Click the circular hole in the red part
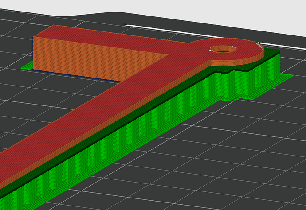 coord(223,49)
